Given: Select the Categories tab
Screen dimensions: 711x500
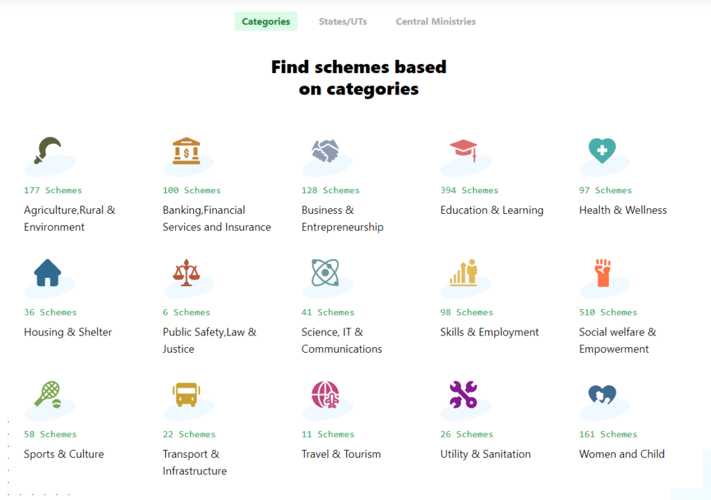Looking at the screenshot, I should coord(266,22).
